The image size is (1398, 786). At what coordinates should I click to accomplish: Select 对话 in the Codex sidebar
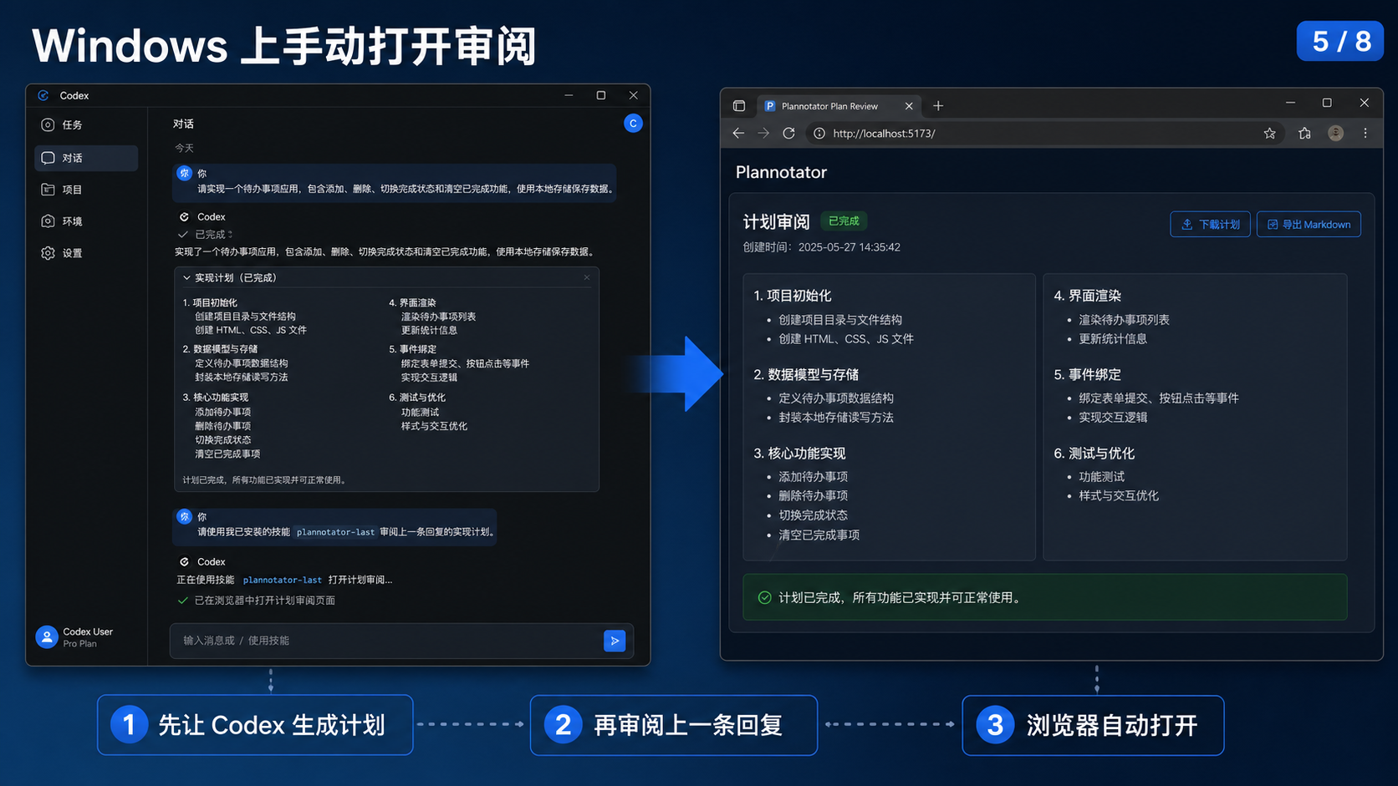[86, 158]
